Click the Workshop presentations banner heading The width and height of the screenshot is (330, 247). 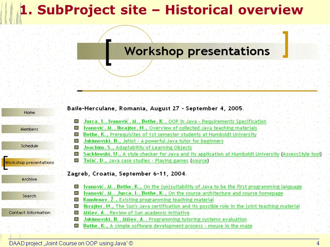(x=197, y=51)
